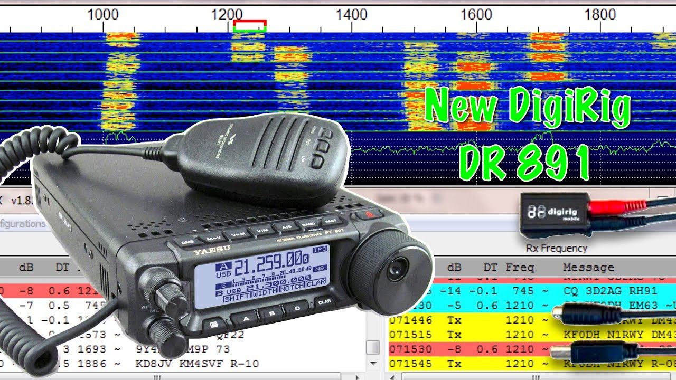The width and height of the screenshot is (676, 380).
Task: Click the DT column header in the left activity pane
Action: tap(62, 268)
